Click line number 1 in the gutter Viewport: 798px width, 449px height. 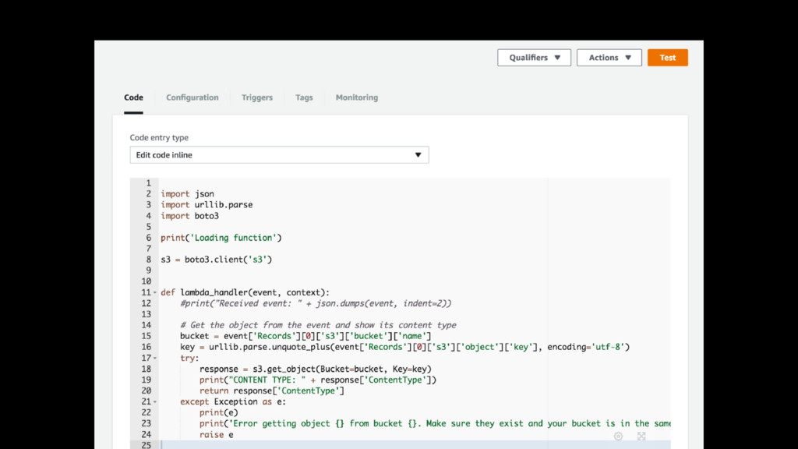point(149,182)
